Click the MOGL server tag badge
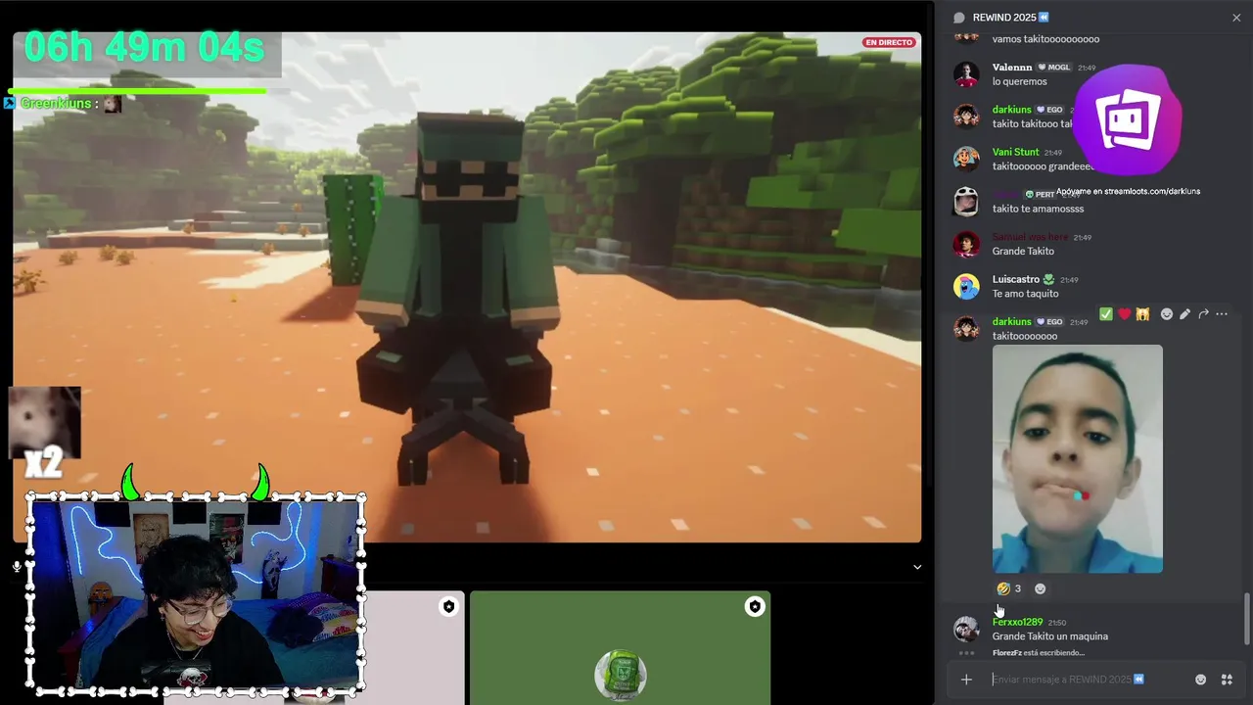 (1053, 68)
